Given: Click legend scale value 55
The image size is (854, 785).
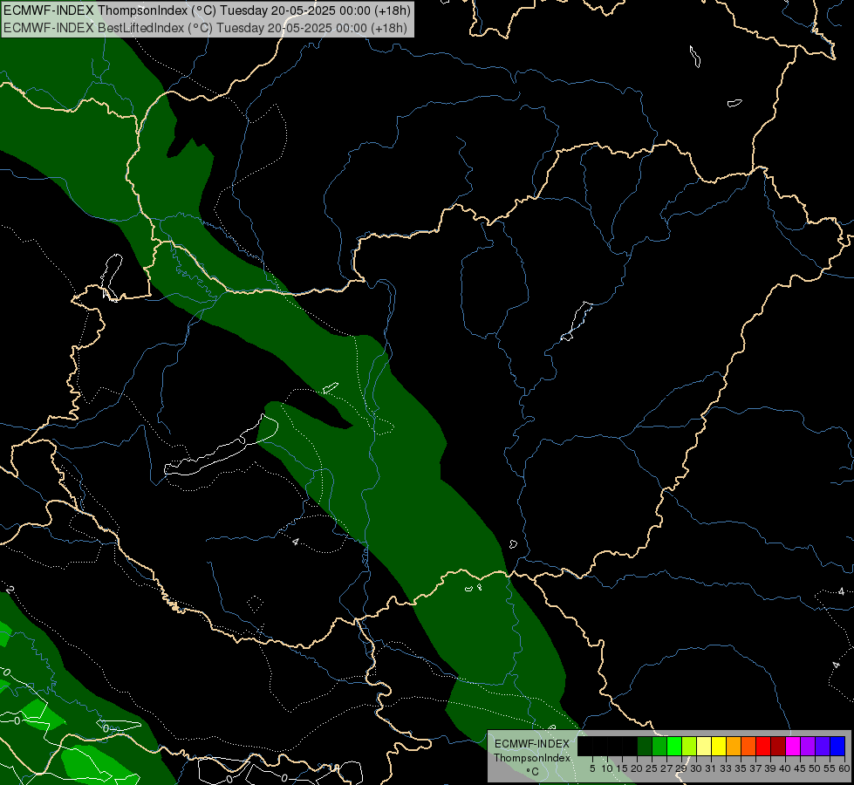Looking at the screenshot, I should click(830, 768).
